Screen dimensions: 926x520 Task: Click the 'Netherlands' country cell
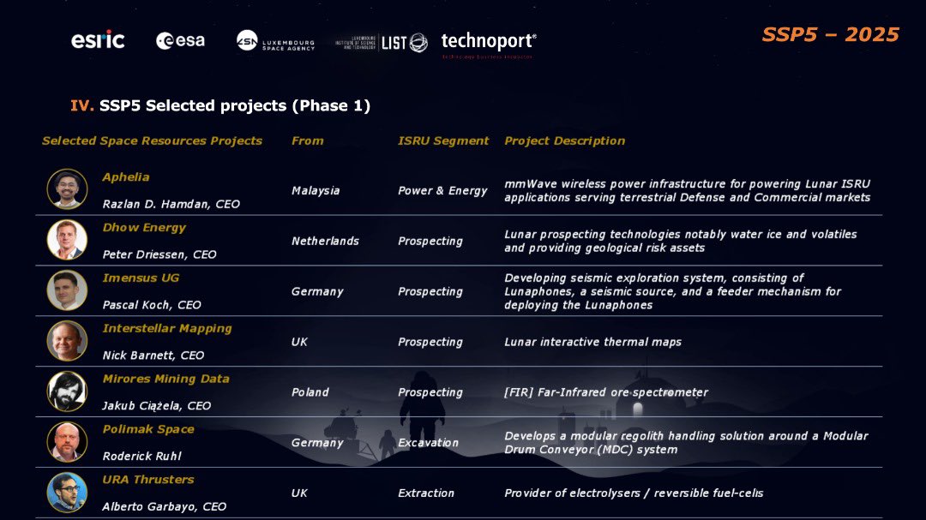(x=325, y=241)
